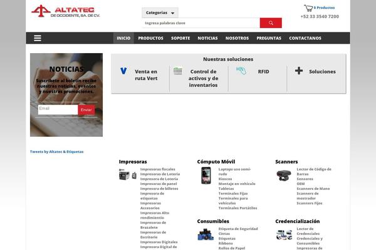The width and height of the screenshot is (376, 250).
Task: Open Scanners Fijos link
Action: coord(310,203)
